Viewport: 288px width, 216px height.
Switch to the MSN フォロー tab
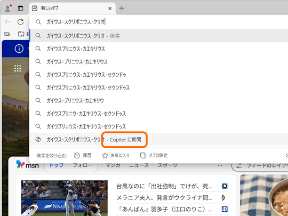(83, 165)
